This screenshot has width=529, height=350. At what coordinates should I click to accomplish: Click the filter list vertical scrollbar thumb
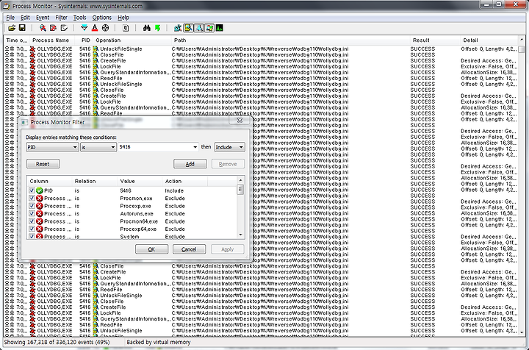[240, 190]
